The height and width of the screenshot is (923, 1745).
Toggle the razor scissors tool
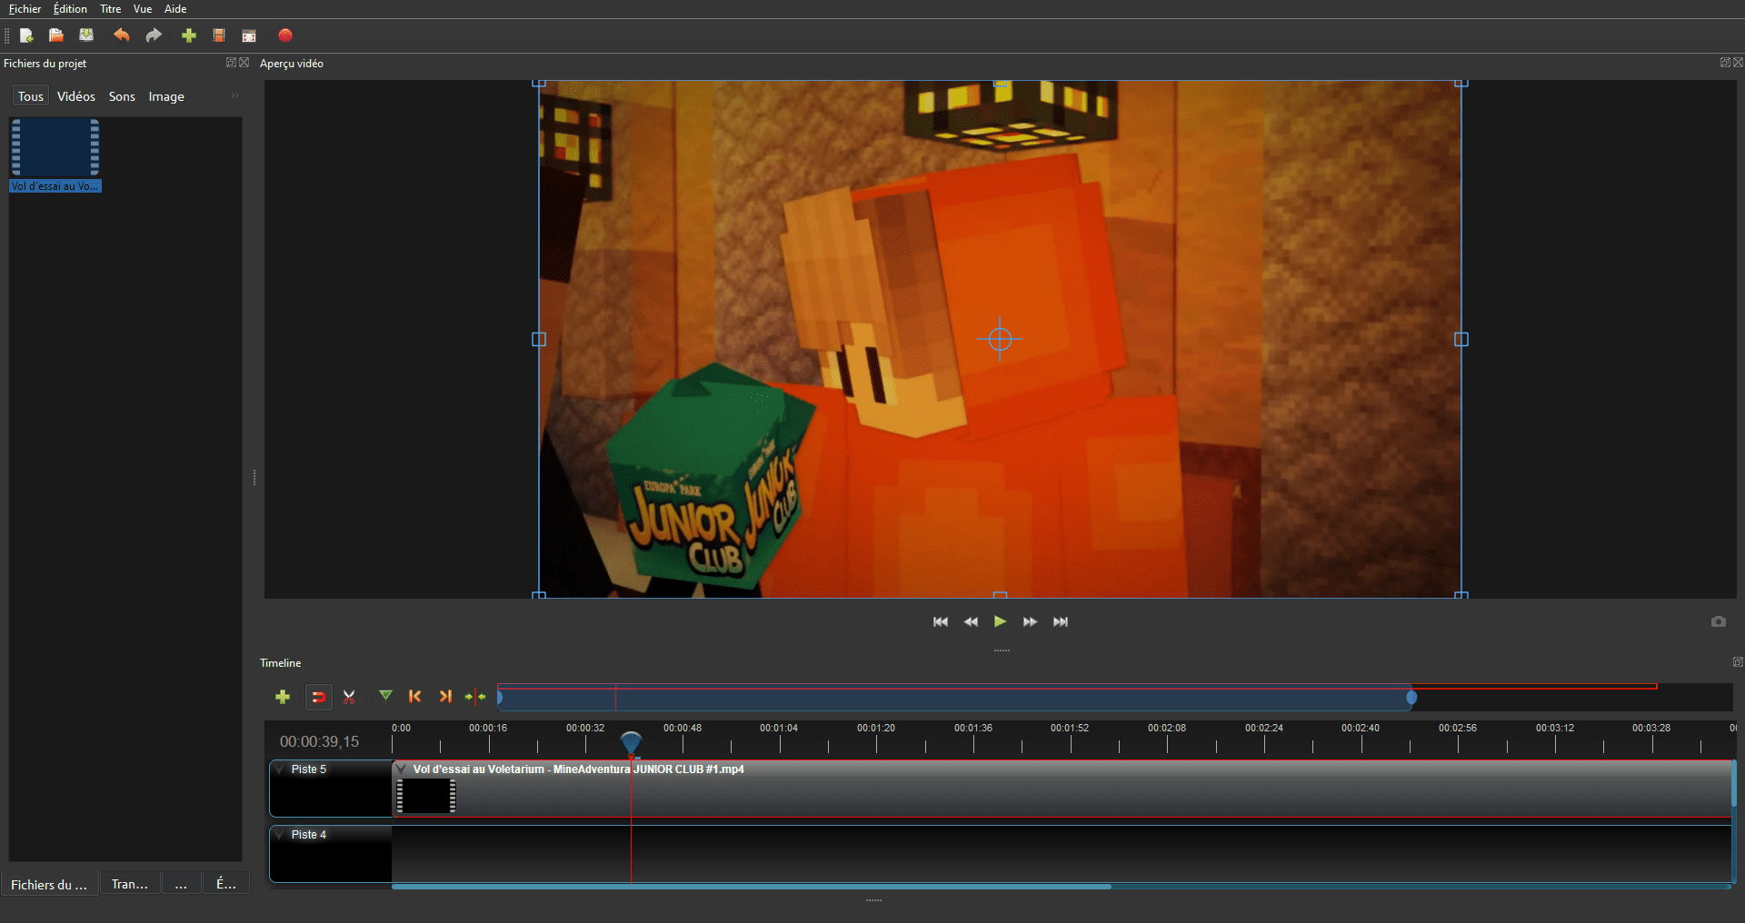click(x=349, y=697)
